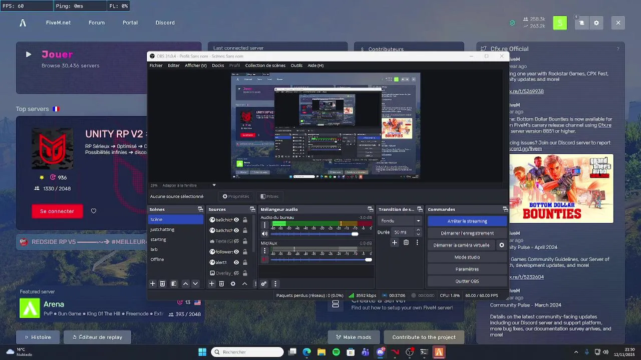This screenshot has width=641, height=360.
Task: Open the Windows Start menu
Action: pos(202,352)
